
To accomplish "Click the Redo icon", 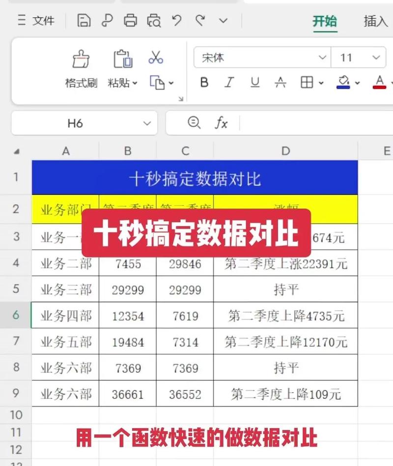I will tap(198, 21).
